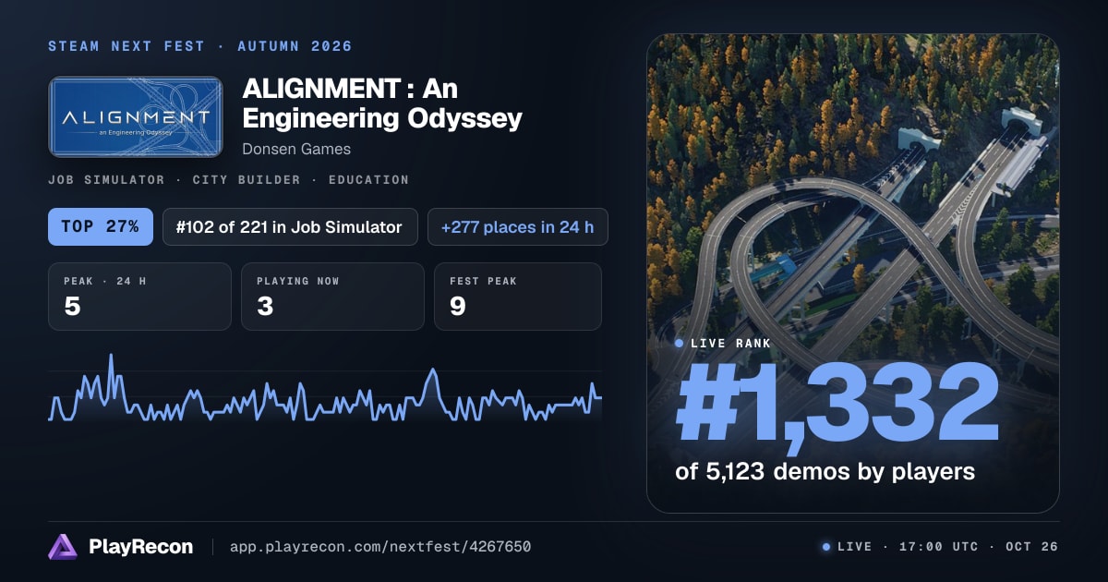This screenshot has width=1108, height=582.
Task: Click the EDUCATION genre tag
Action: click(368, 180)
